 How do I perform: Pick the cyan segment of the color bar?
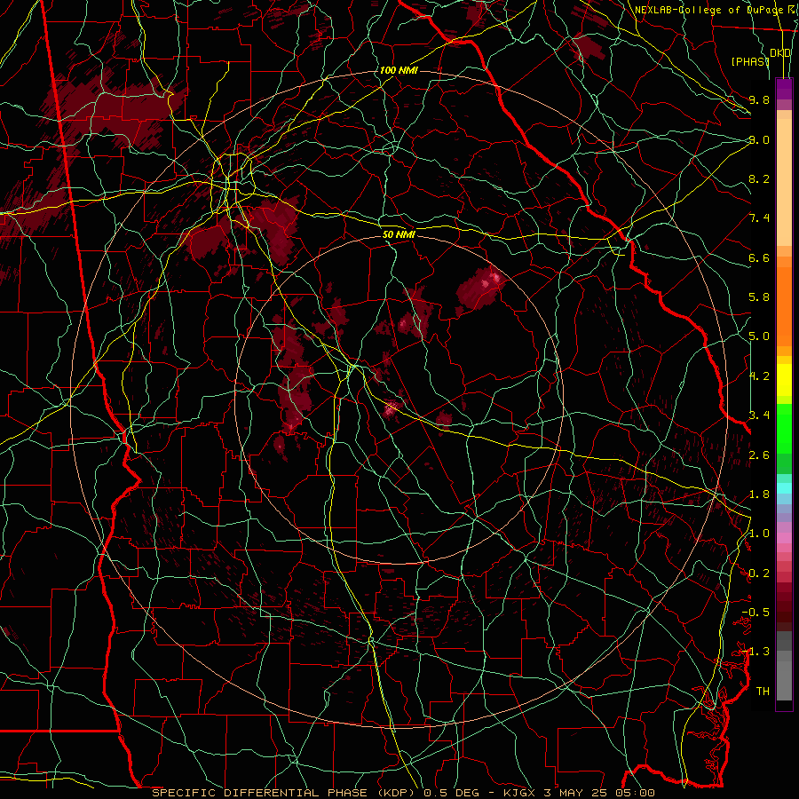click(x=784, y=488)
